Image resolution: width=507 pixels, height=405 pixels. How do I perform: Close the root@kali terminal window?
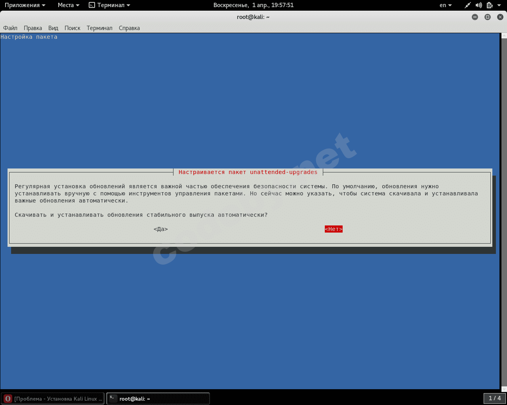pos(500,17)
